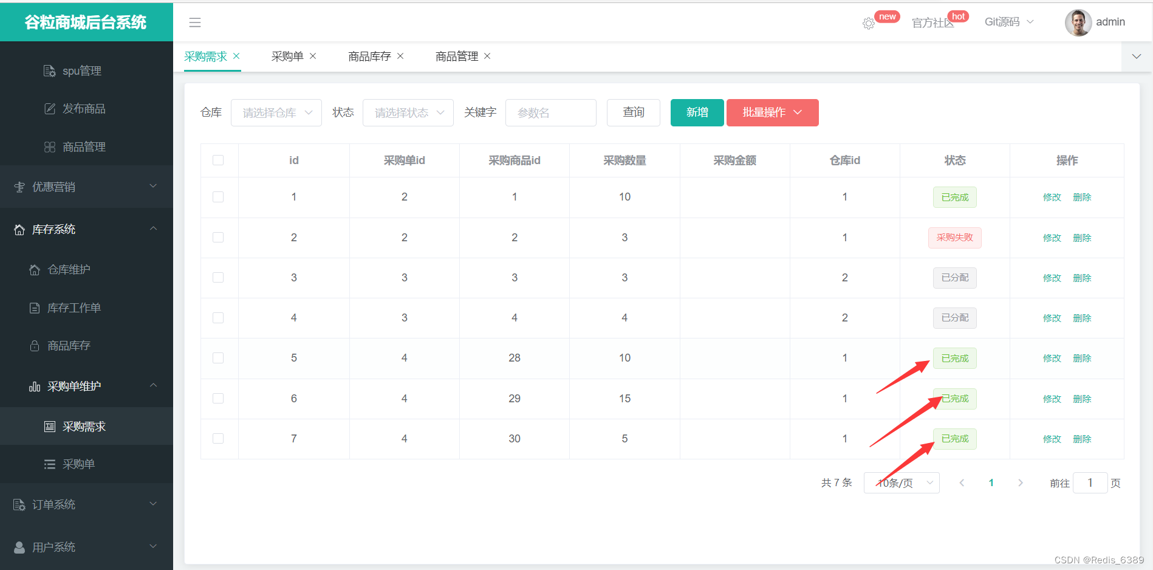
Task: Click the 商品库存 lock icon
Action: point(35,346)
